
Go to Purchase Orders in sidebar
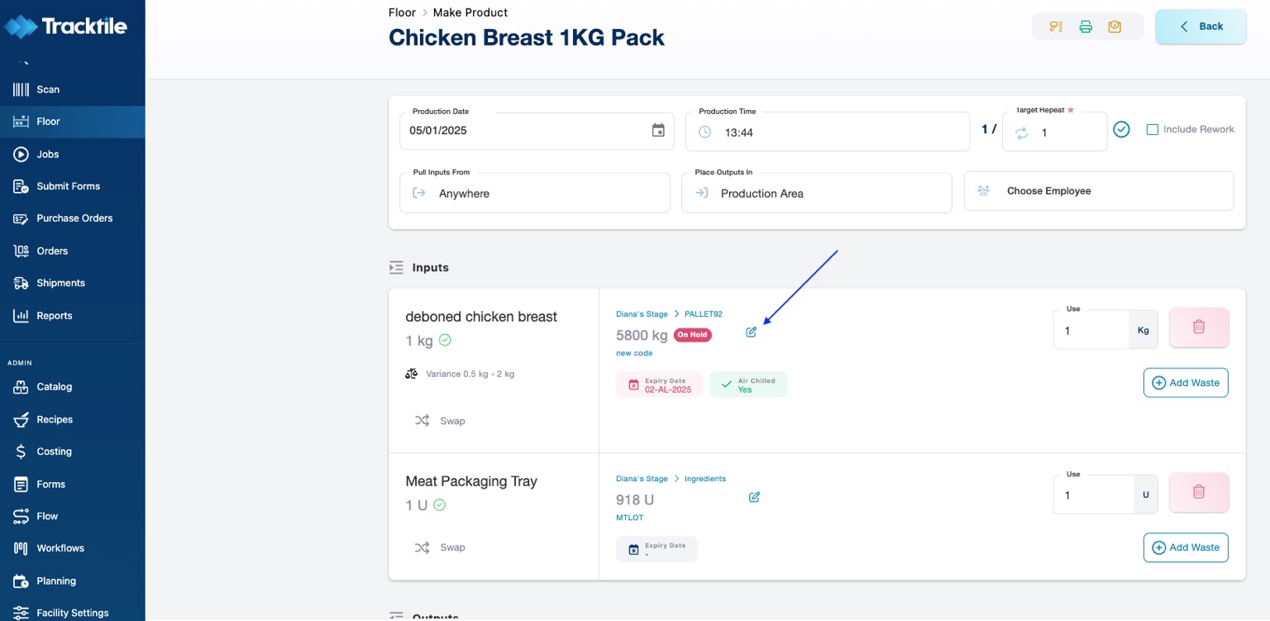click(74, 218)
